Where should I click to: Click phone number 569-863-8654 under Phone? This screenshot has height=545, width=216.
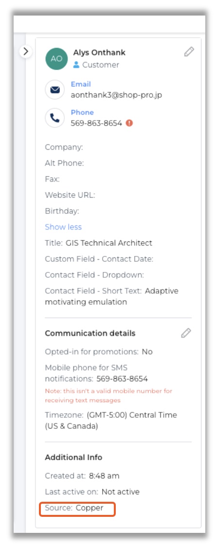click(96, 123)
